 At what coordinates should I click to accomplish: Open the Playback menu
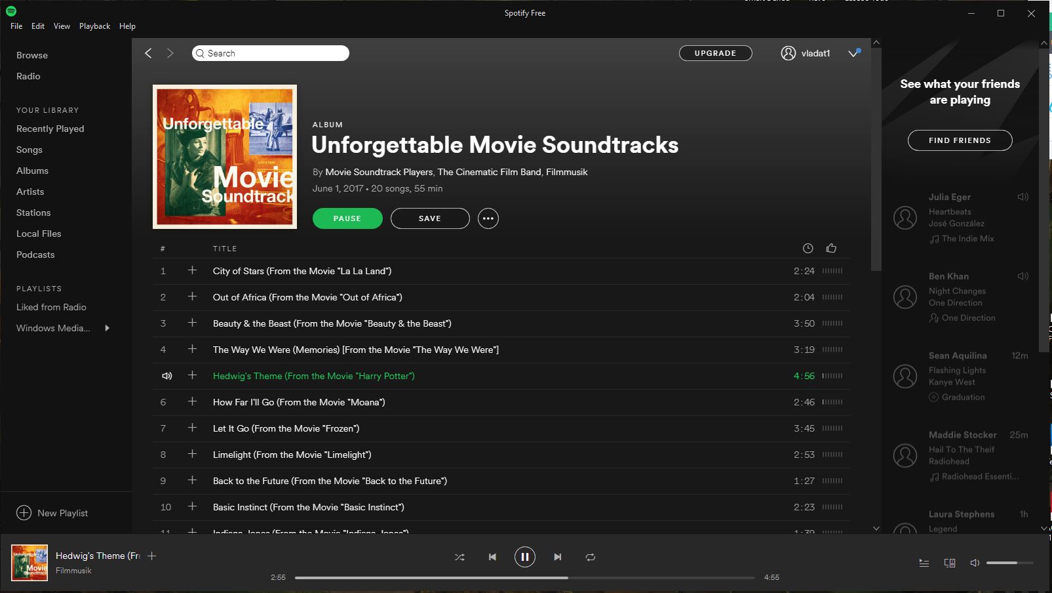coord(94,26)
